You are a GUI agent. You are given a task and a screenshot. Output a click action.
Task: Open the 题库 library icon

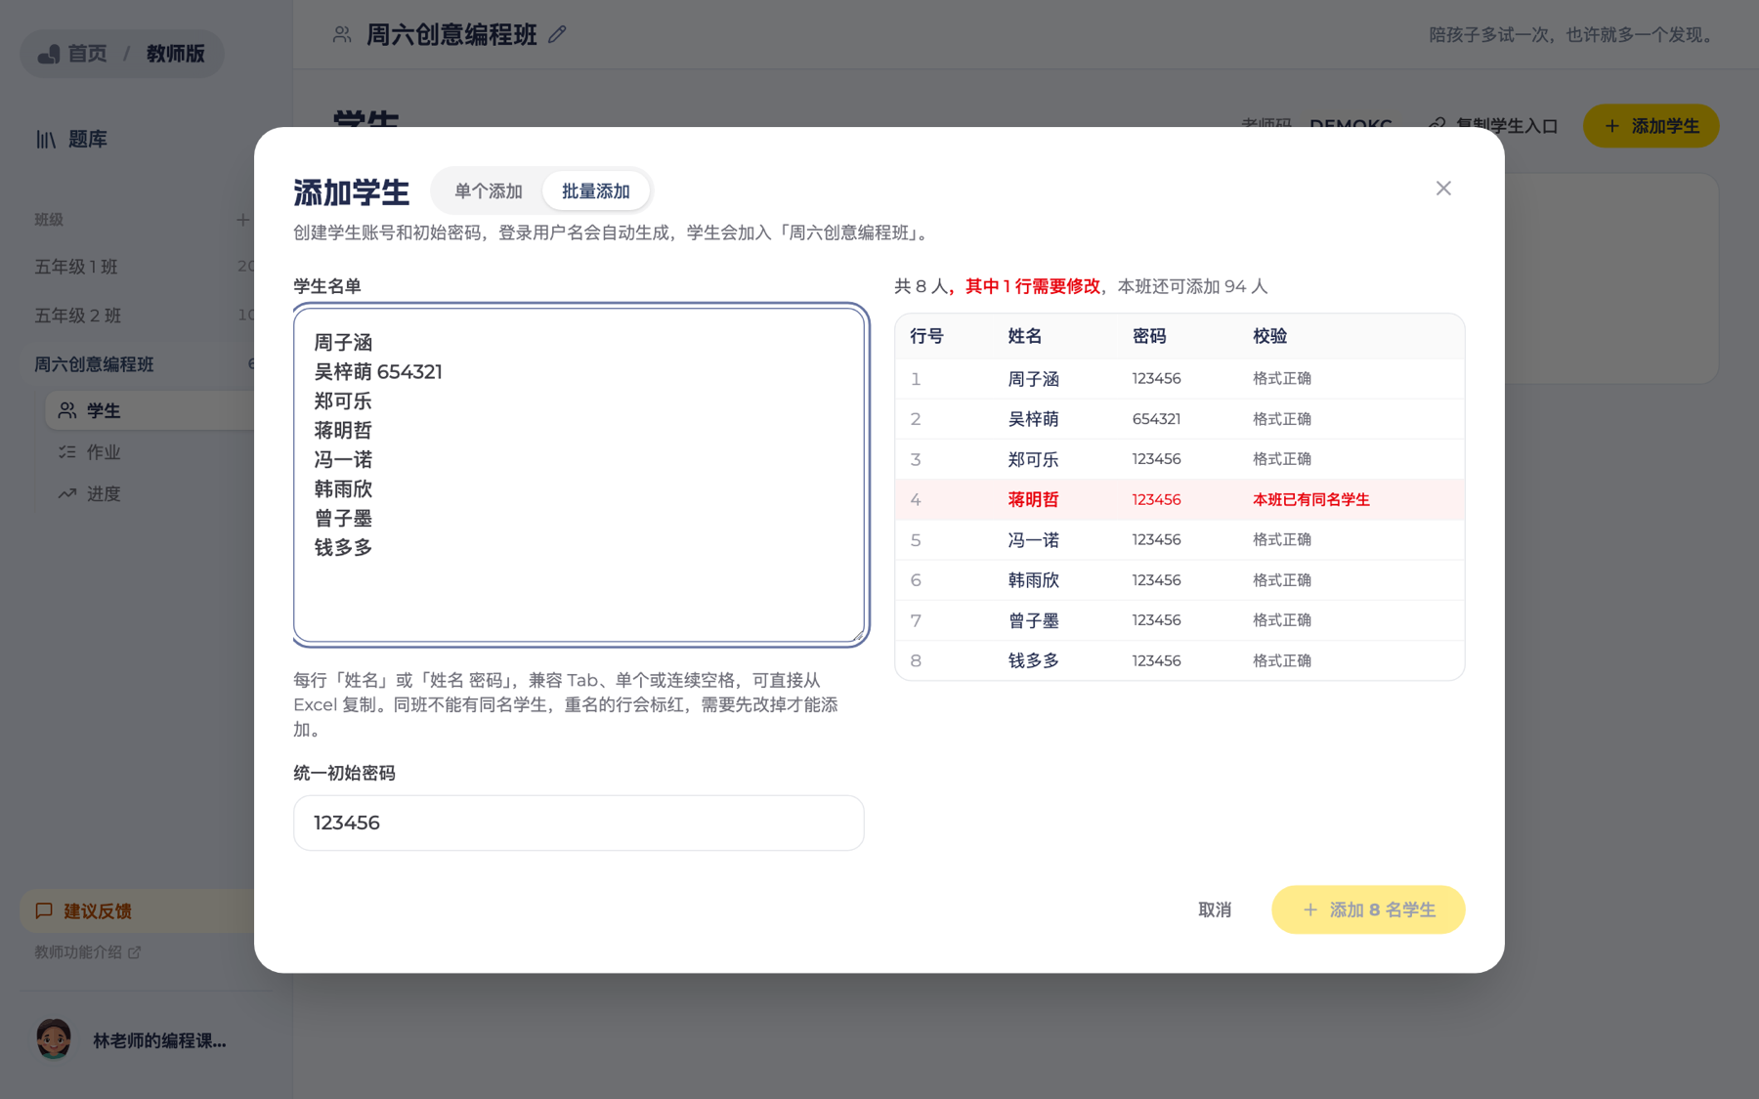46,140
